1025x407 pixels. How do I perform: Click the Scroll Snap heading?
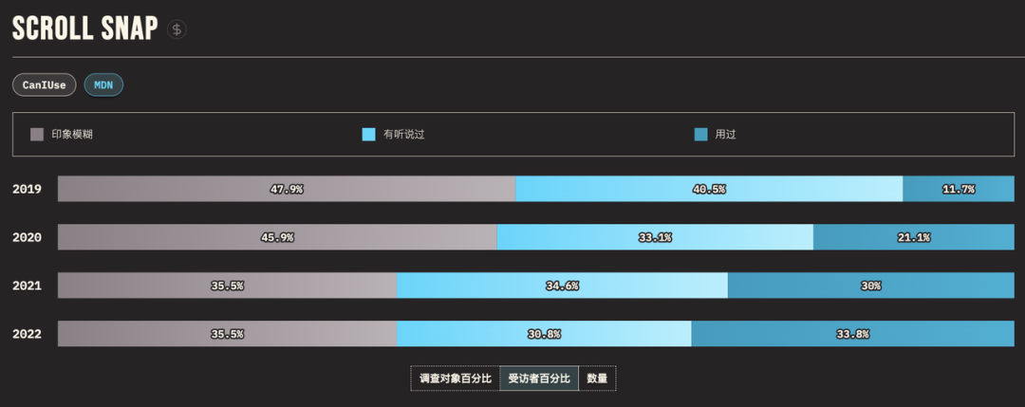tap(84, 28)
